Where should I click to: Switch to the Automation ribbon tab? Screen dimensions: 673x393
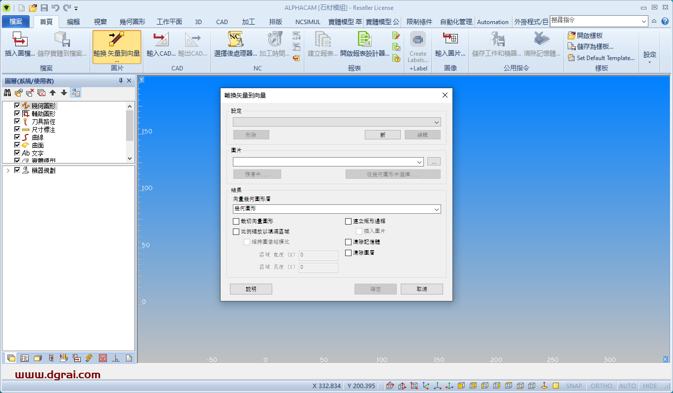point(493,22)
